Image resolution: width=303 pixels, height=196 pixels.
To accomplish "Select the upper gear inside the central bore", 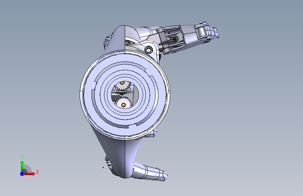I will pos(123,86).
